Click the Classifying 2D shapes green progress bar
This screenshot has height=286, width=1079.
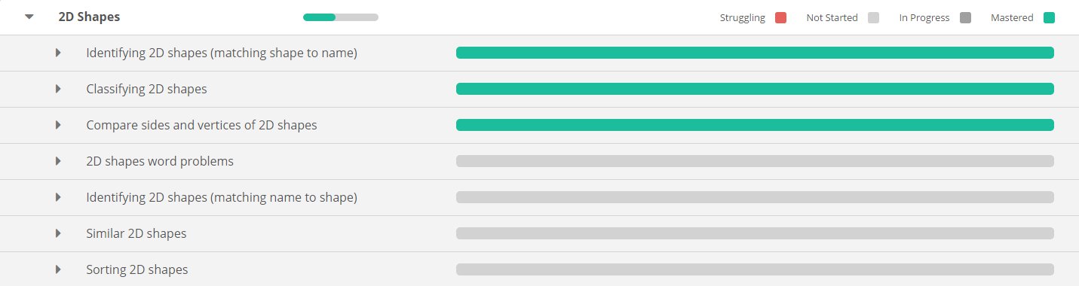coord(755,89)
